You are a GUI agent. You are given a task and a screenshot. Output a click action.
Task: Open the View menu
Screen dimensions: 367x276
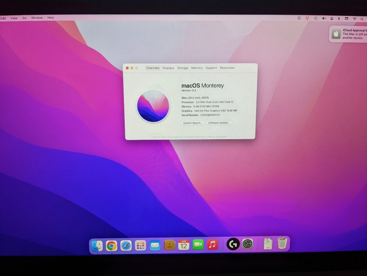(14, 18)
